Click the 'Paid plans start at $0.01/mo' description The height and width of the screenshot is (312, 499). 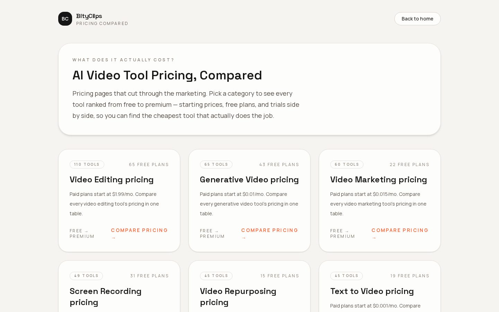249,204
